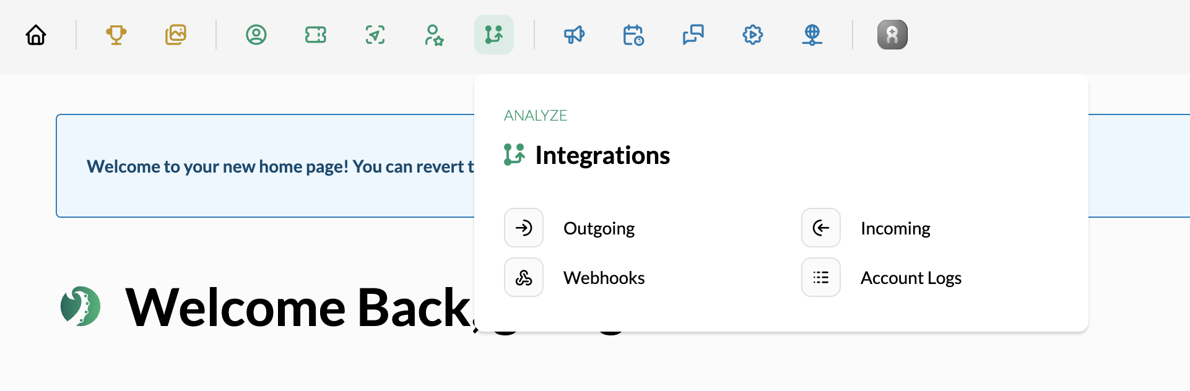The height and width of the screenshot is (391, 1190).
Task: Click the Webhooks icon
Action: tap(524, 277)
